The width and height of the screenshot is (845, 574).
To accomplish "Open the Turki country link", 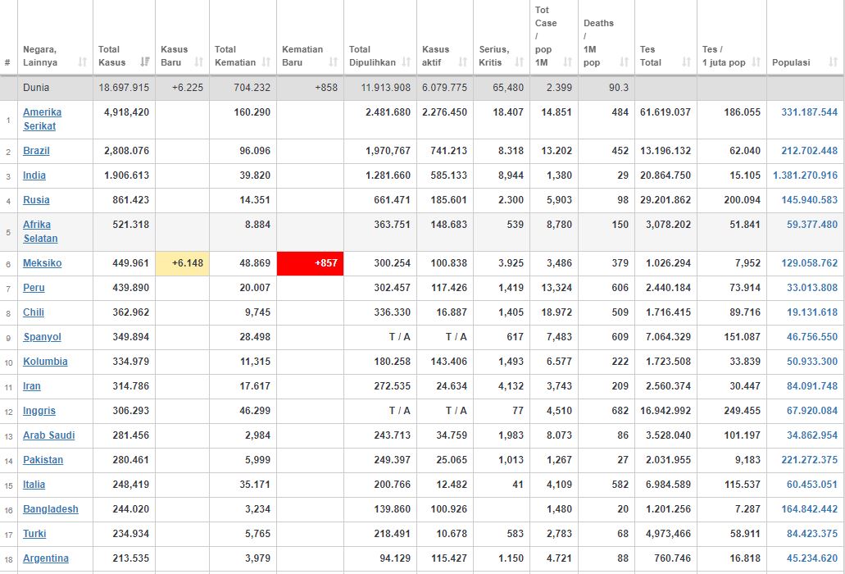I will [34, 534].
